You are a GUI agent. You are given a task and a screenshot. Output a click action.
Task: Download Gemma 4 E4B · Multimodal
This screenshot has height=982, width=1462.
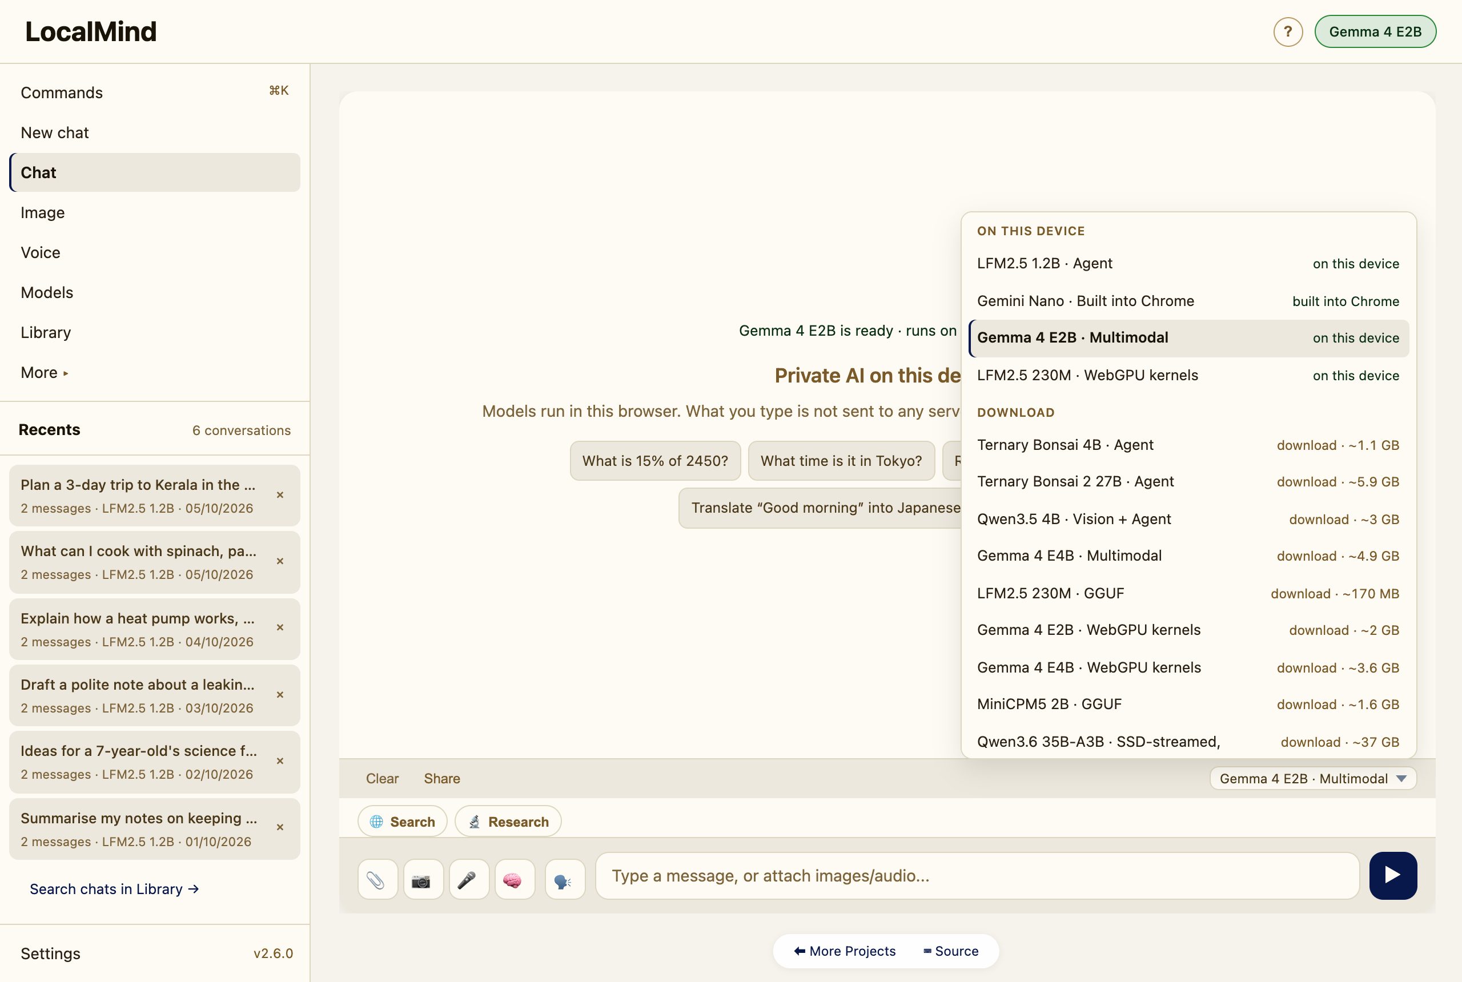click(x=1188, y=556)
